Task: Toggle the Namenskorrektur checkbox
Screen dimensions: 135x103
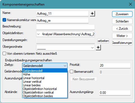Action: point(4,20)
